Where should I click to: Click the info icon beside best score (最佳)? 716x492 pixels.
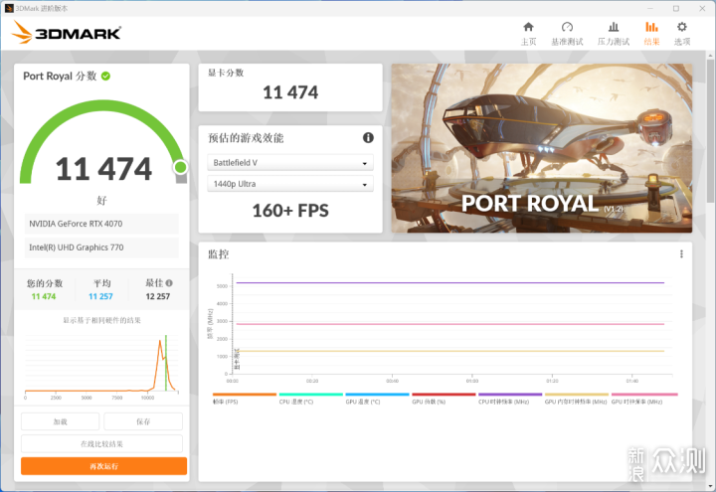[x=169, y=283]
